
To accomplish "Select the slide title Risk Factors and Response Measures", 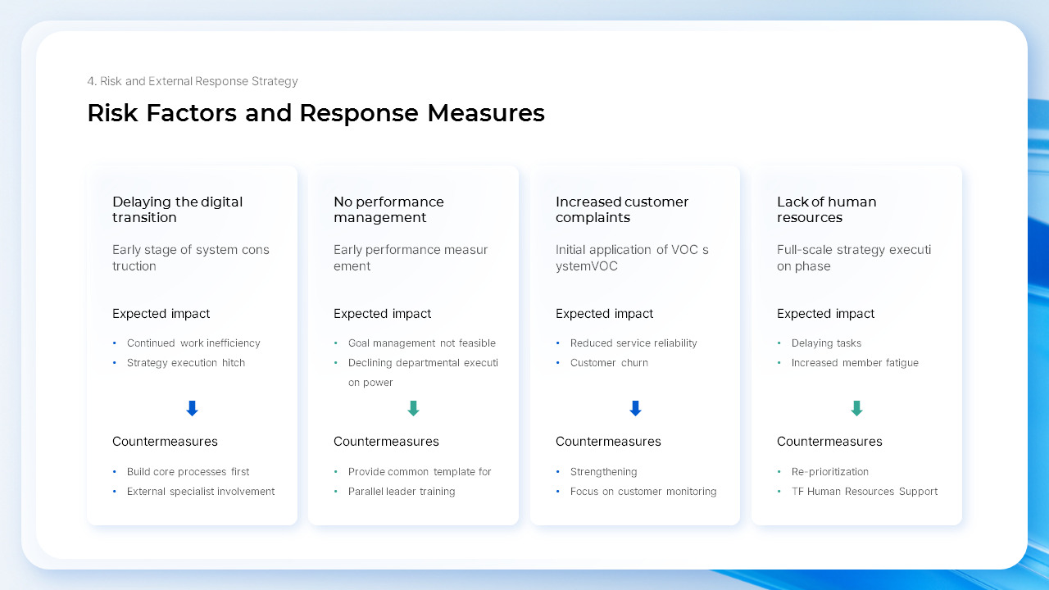I will tap(316, 113).
